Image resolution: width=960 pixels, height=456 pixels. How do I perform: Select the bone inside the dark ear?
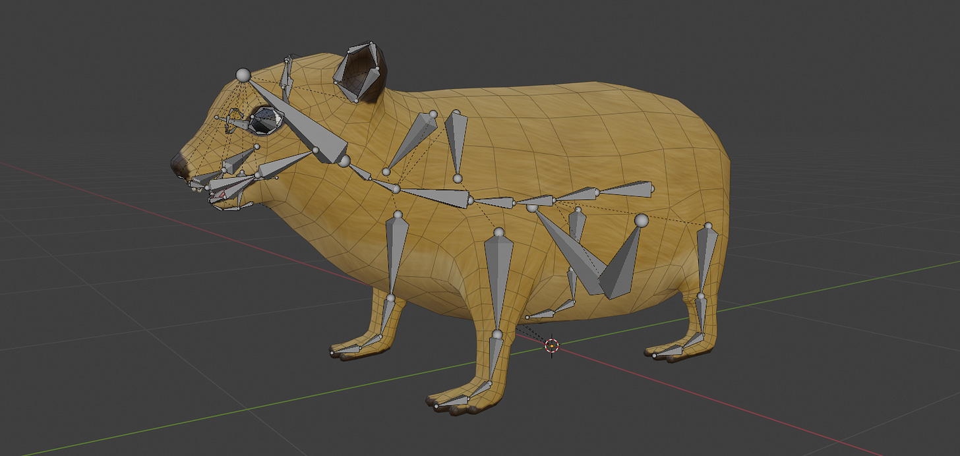358,71
